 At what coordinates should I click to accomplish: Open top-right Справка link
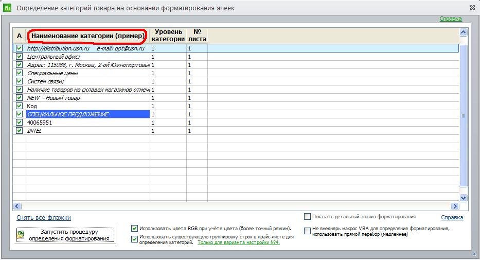pyautogui.click(x=451, y=19)
